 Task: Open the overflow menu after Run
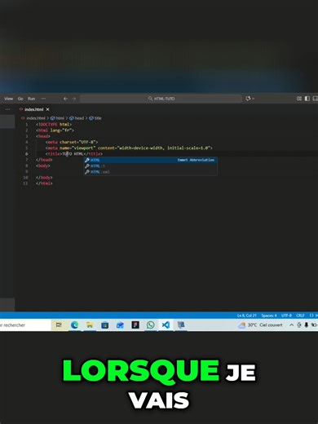pyautogui.click(x=43, y=99)
